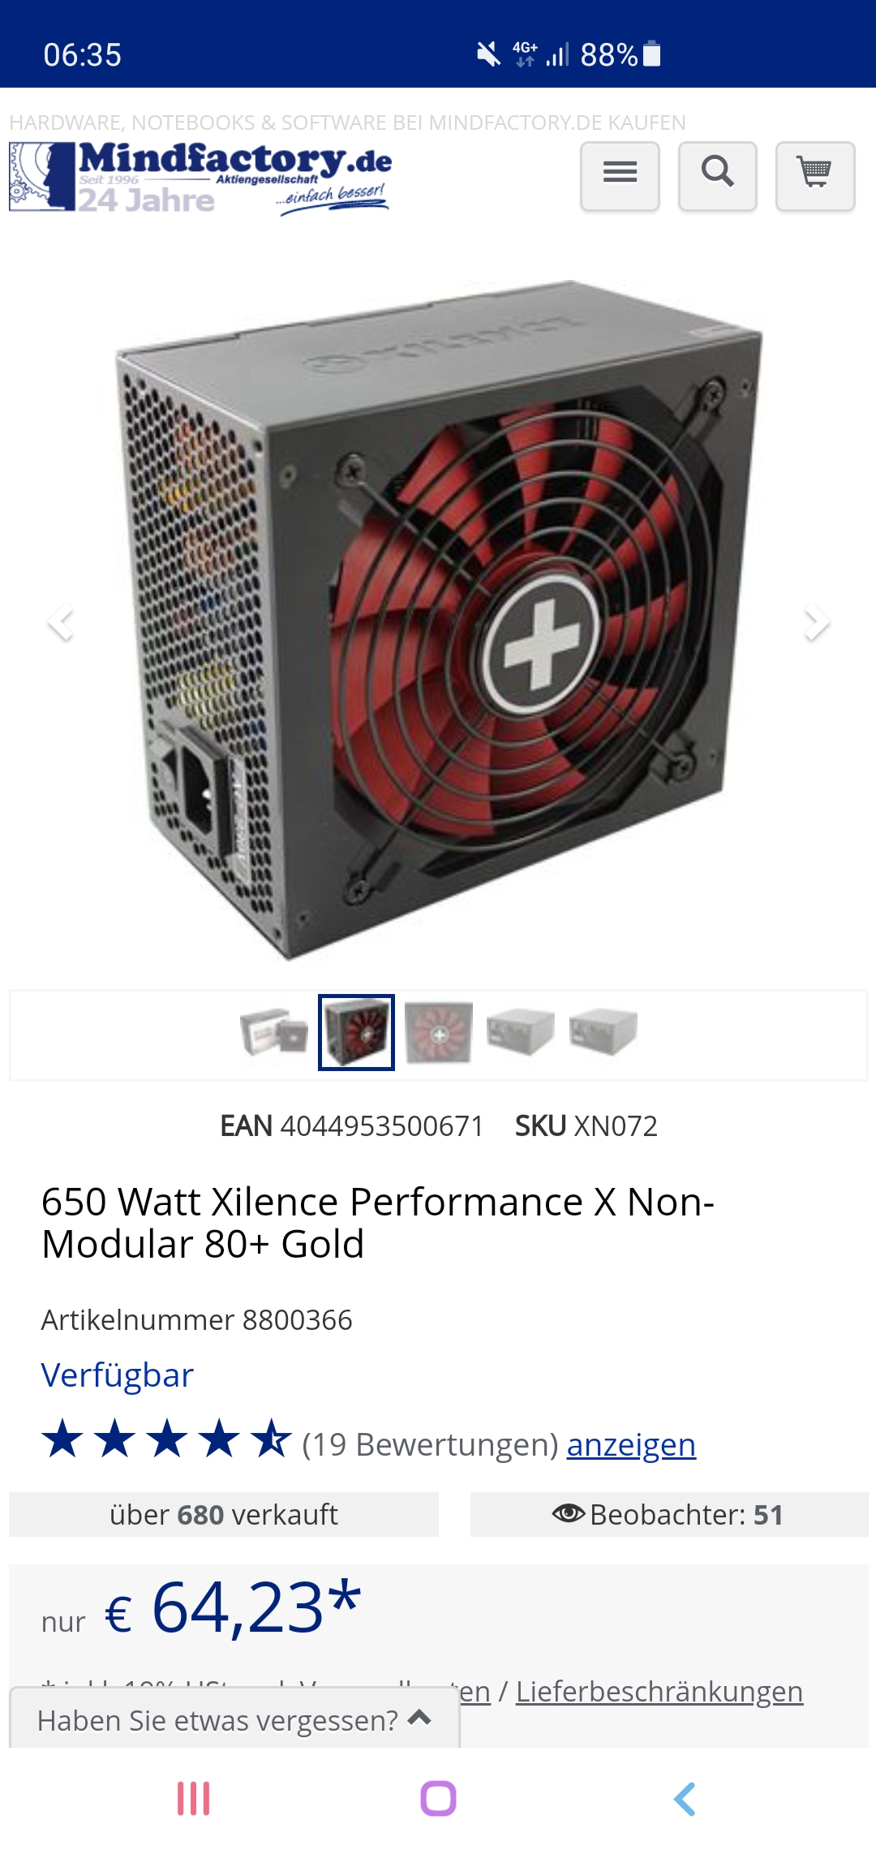
Task: Select first thumbnail with product box
Action: (274, 1032)
